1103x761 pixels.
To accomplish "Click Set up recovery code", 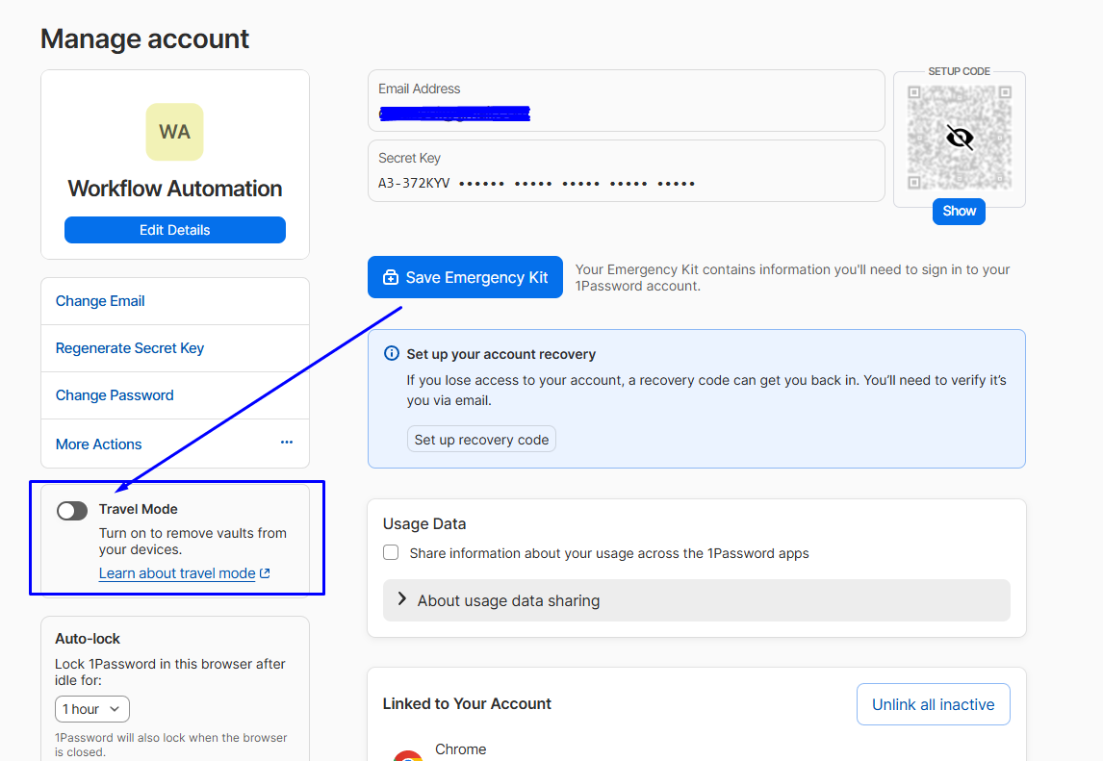I will [x=481, y=439].
